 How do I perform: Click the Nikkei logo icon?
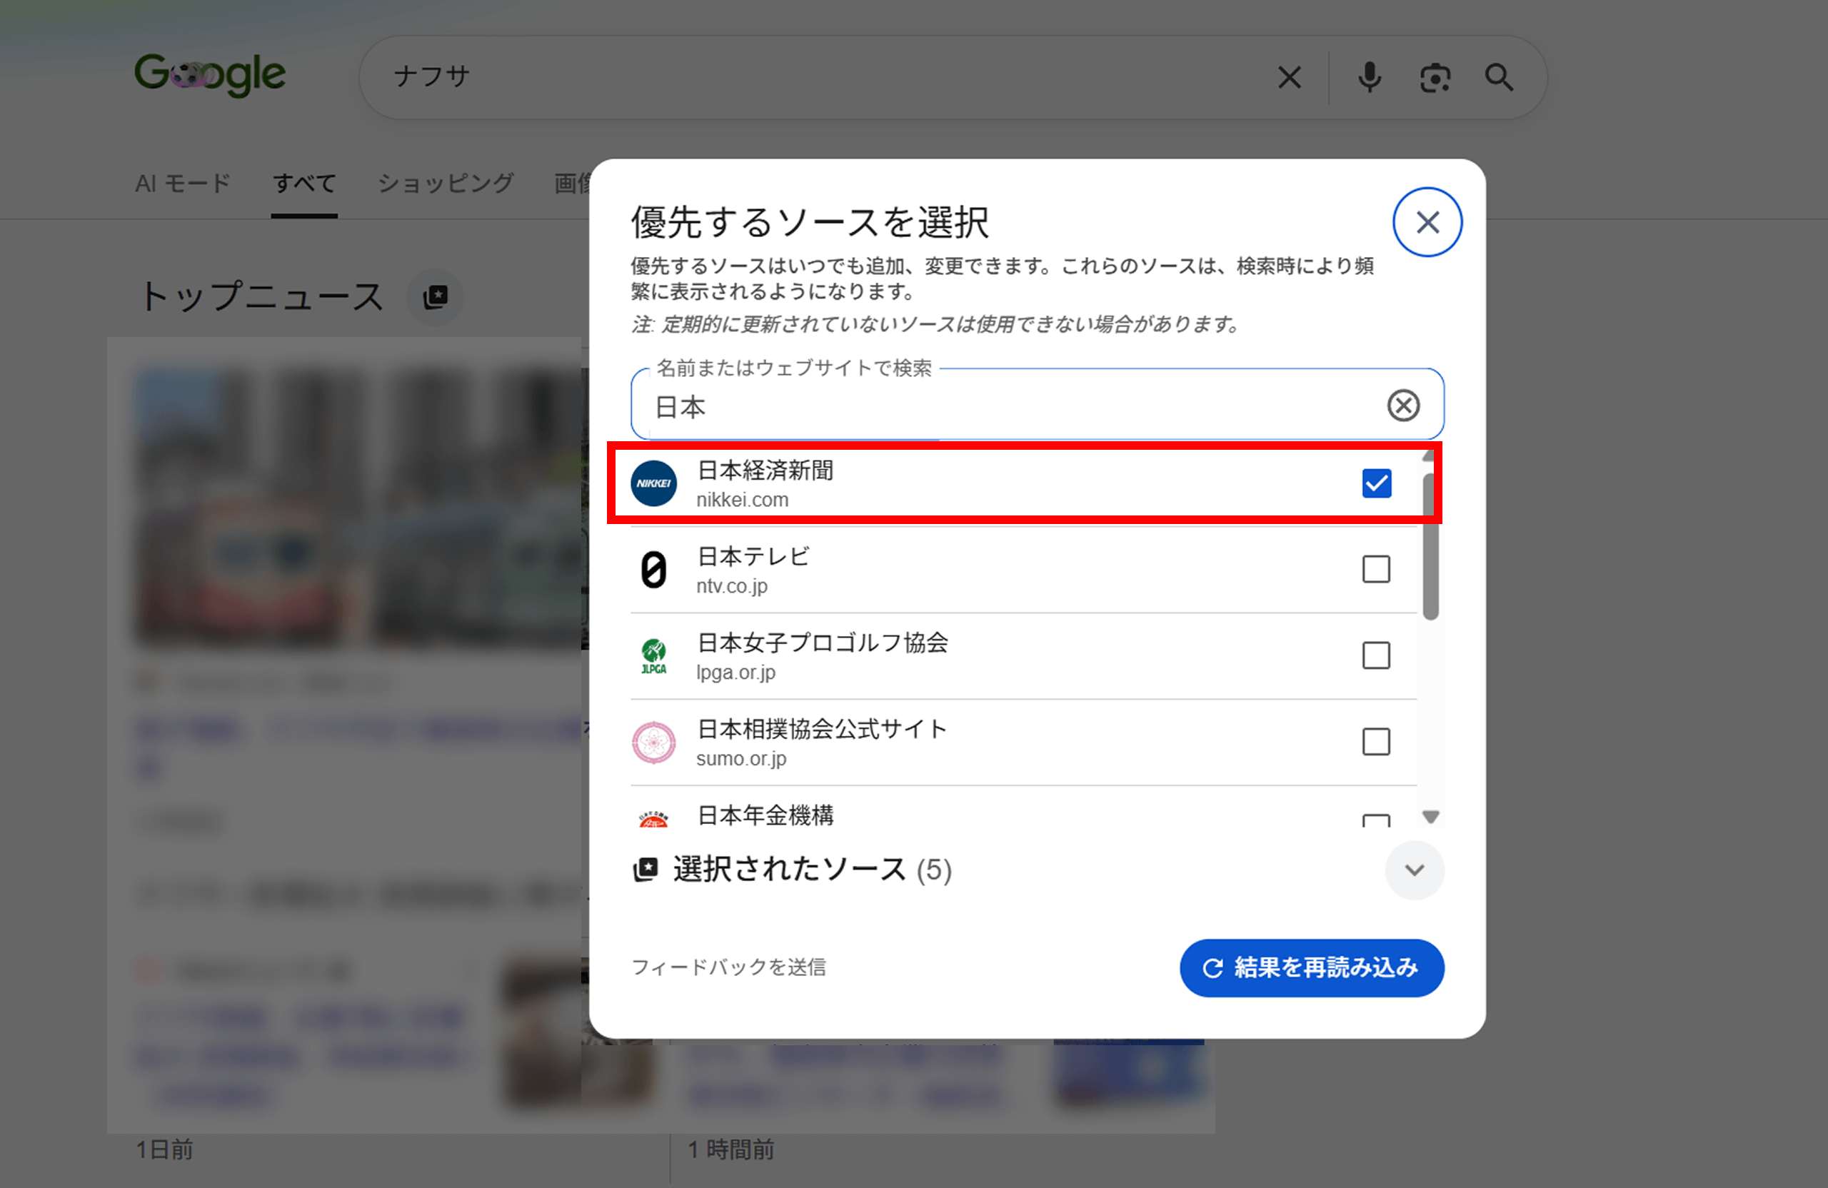tap(653, 483)
